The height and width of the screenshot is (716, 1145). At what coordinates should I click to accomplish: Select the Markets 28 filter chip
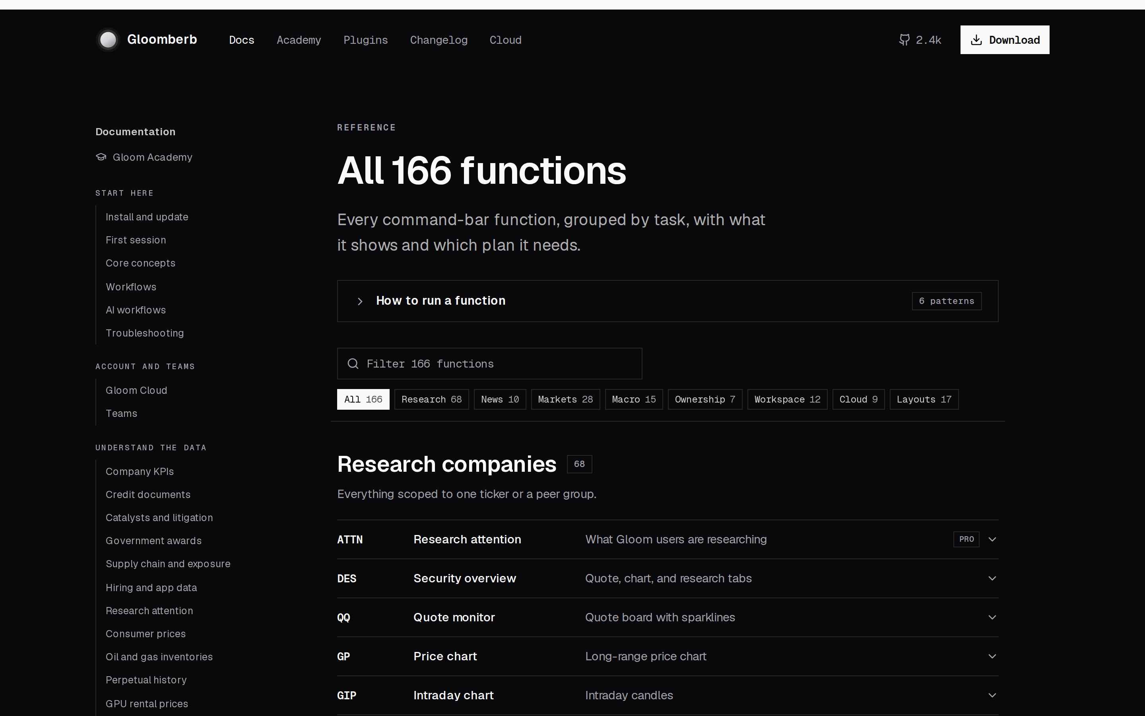(565, 399)
